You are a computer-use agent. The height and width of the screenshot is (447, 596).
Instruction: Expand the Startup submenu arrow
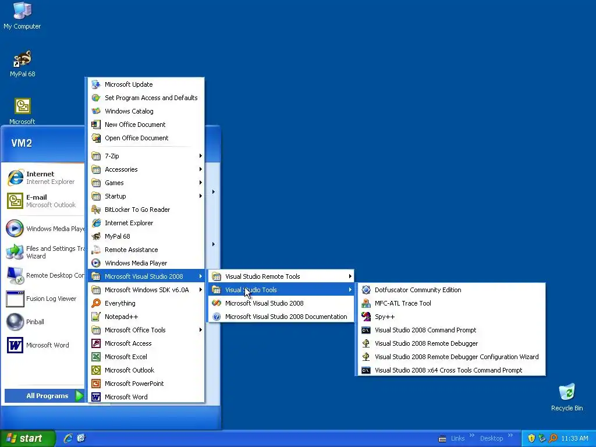click(x=200, y=196)
